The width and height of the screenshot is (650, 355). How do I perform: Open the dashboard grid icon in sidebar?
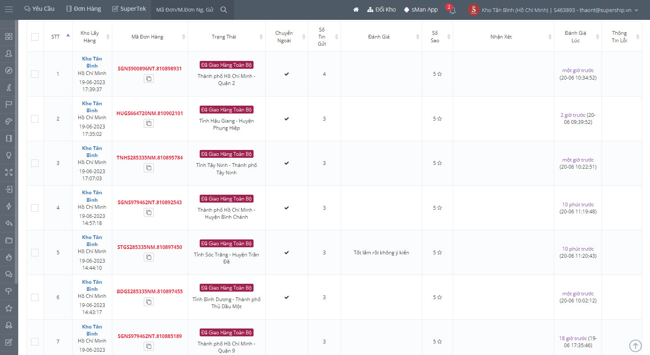tap(9, 36)
